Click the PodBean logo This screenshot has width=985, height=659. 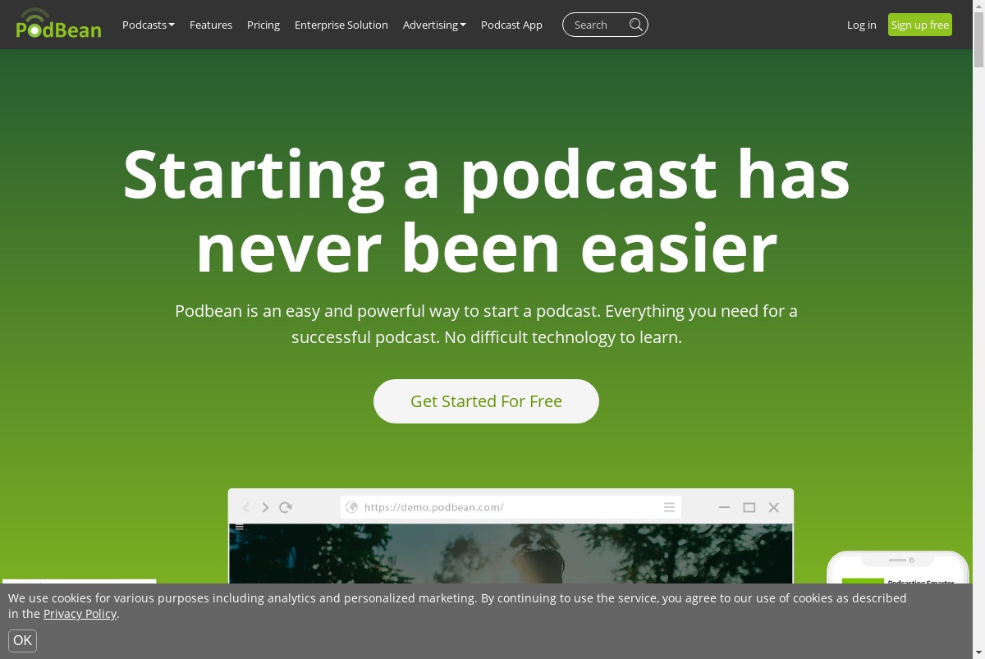click(58, 24)
